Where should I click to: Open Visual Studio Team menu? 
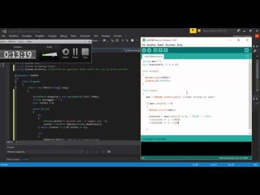tap(74, 36)
